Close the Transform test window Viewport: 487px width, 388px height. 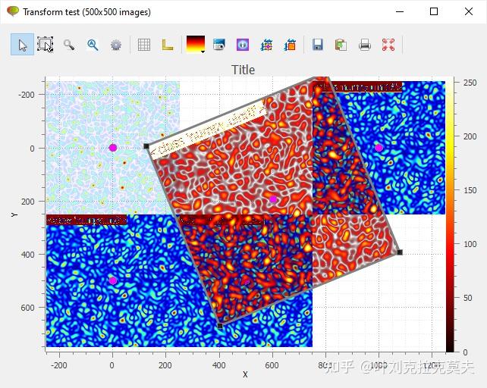click(469, 11)
